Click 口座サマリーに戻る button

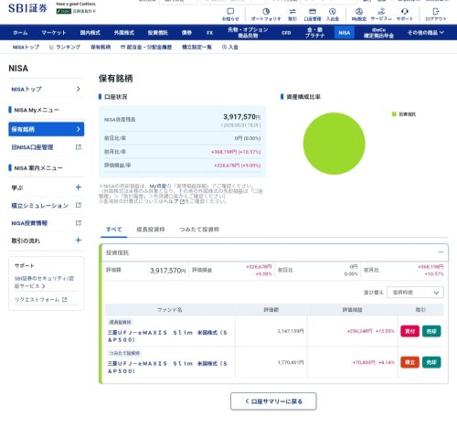coord(273,401)
